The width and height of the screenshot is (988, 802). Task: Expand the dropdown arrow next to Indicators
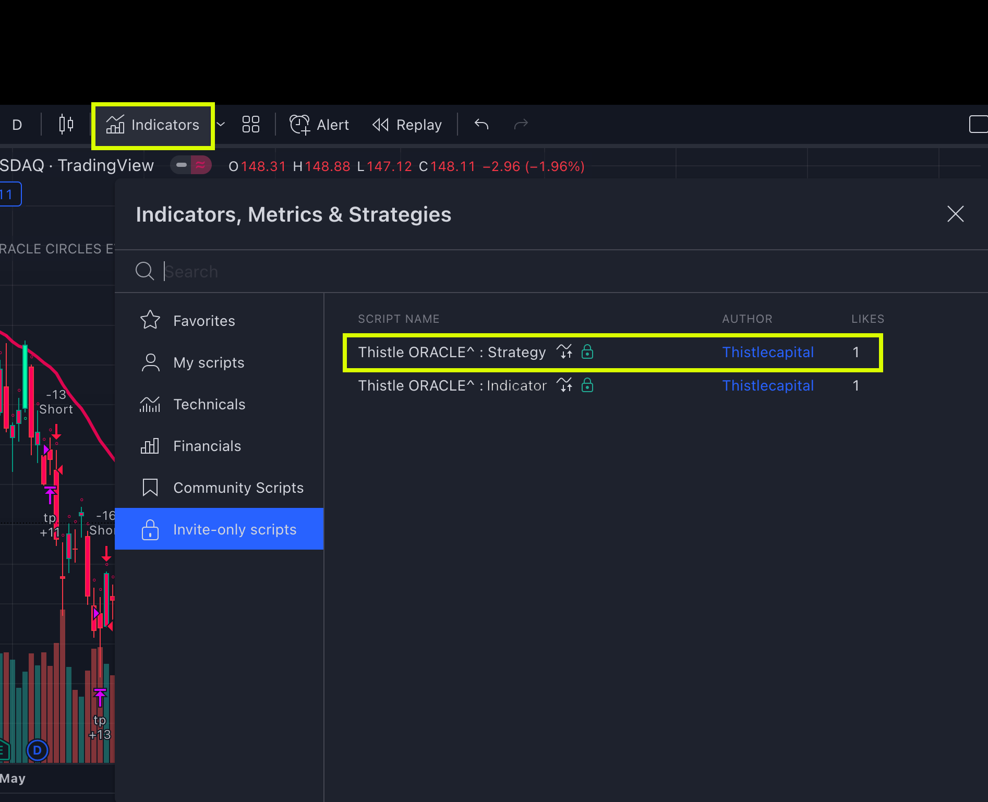[x=221, y=125]
